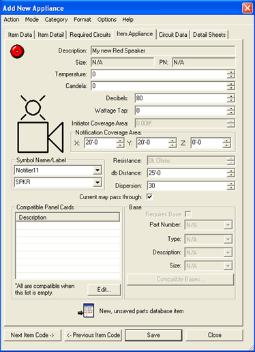Click the Save button
Screen dimensions: 255x352
click(x=153, y=335)
